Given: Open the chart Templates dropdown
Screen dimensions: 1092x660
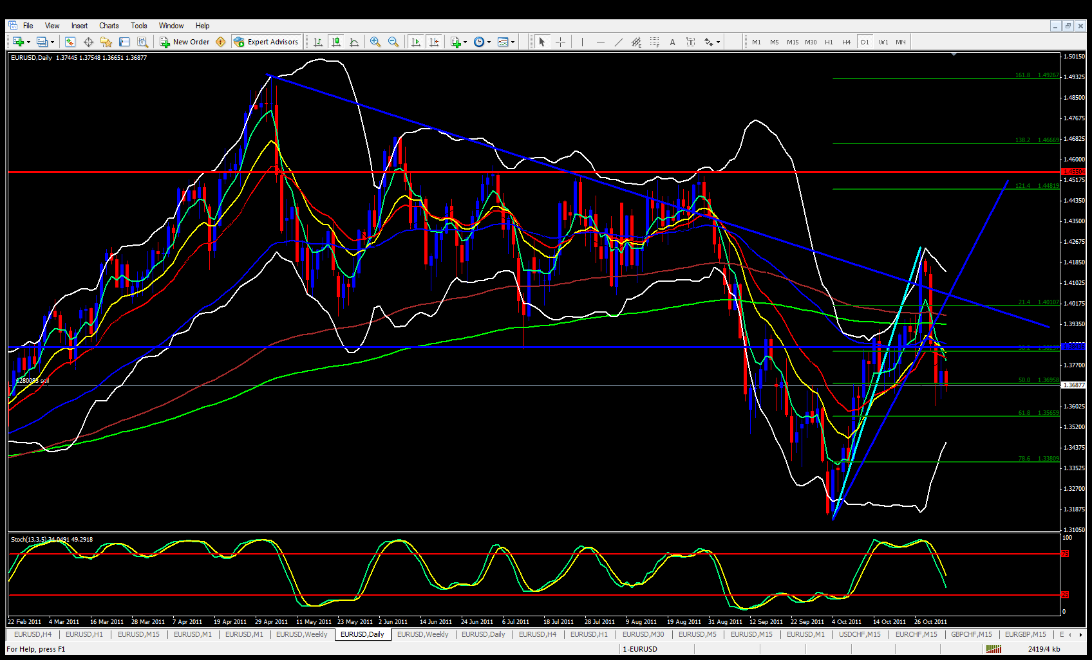Looking at the screenshot, I should 505,42.
